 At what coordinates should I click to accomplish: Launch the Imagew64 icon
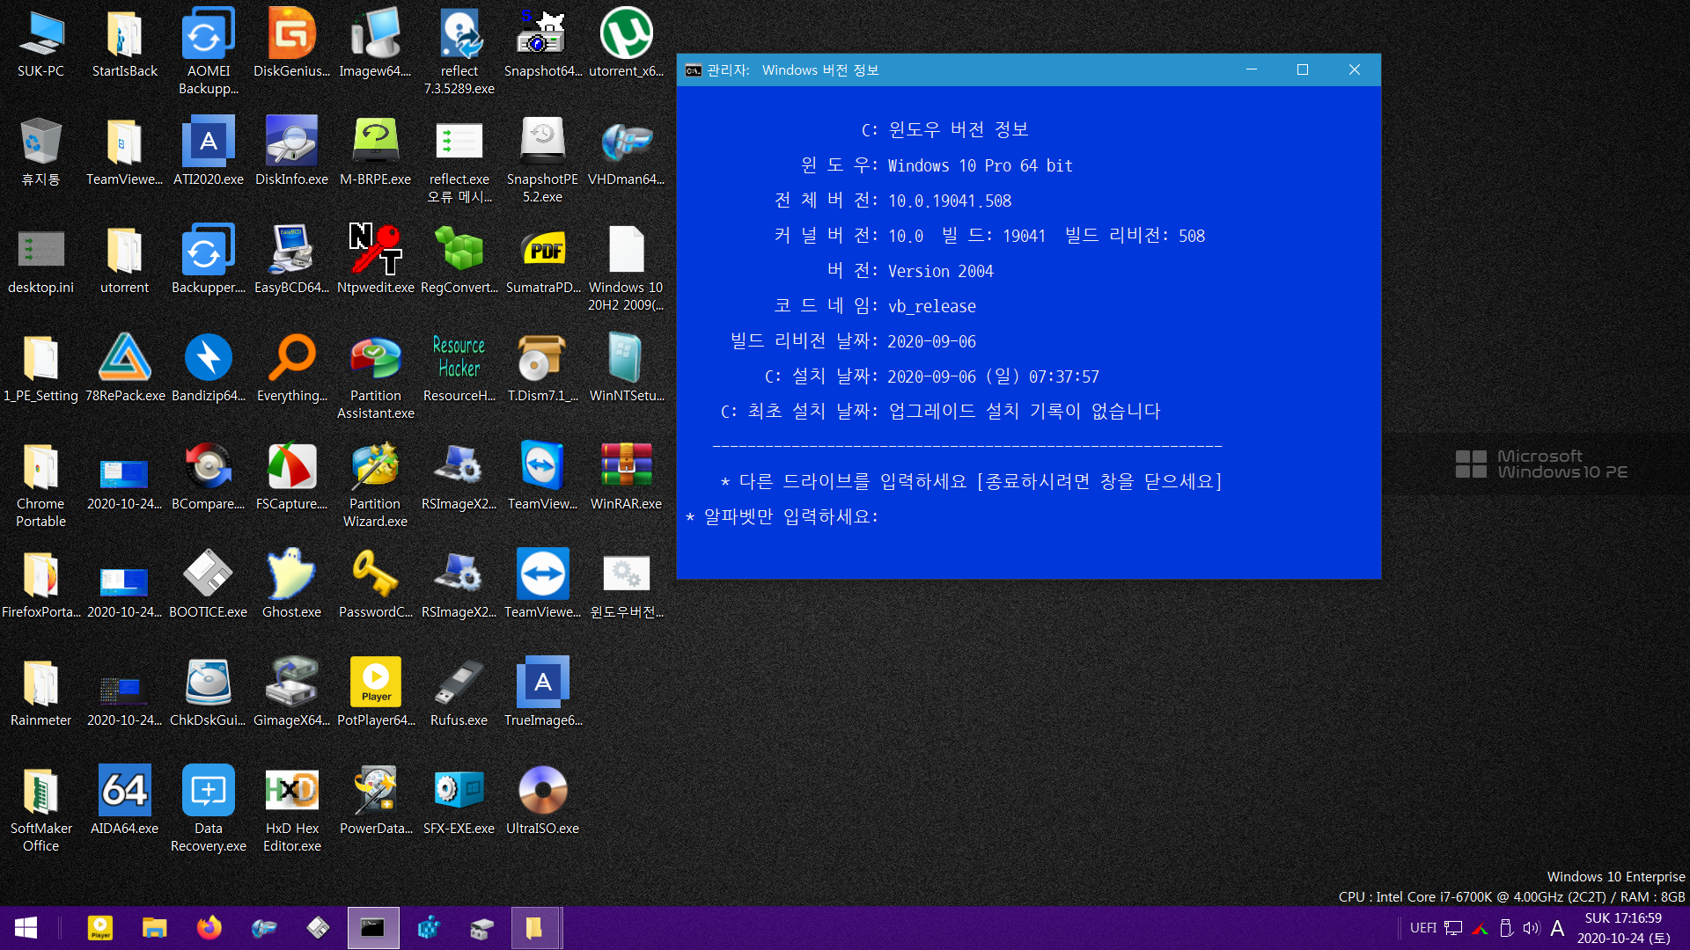[x=375, y=44]
